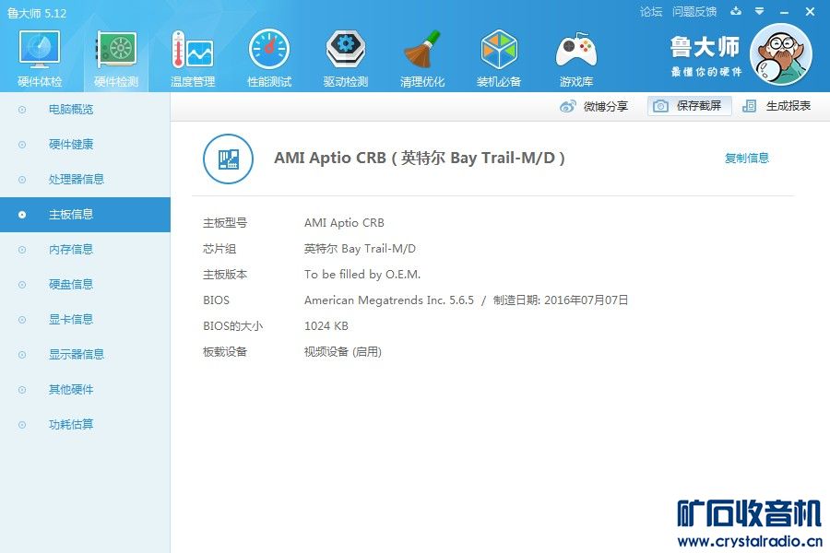Viewport: 830px width, 553px height.
Task: Open the title bar dropdown menu arrow
Action: tap(759, 11)
